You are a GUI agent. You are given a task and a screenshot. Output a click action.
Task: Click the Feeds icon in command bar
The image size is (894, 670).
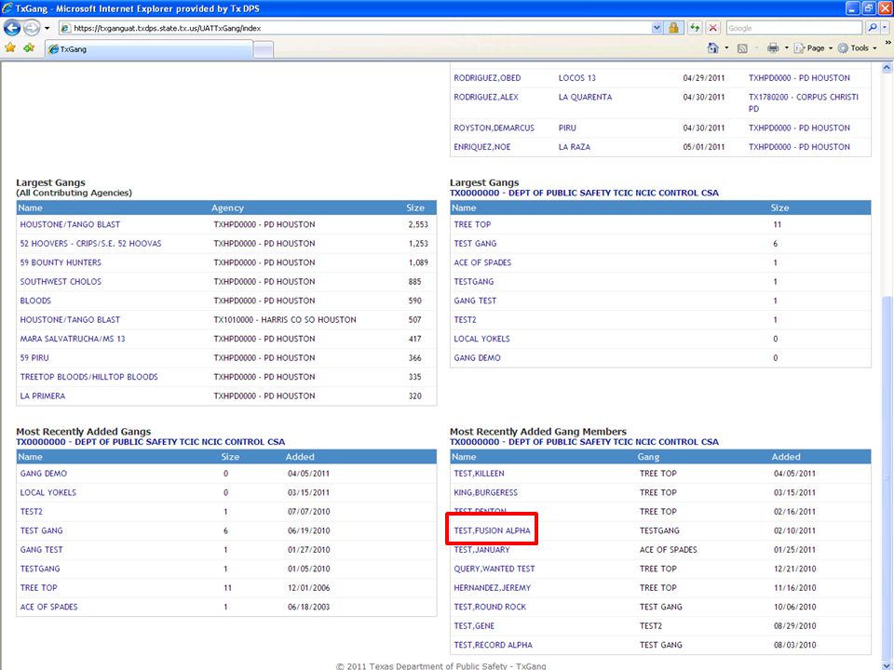point(742,47)
